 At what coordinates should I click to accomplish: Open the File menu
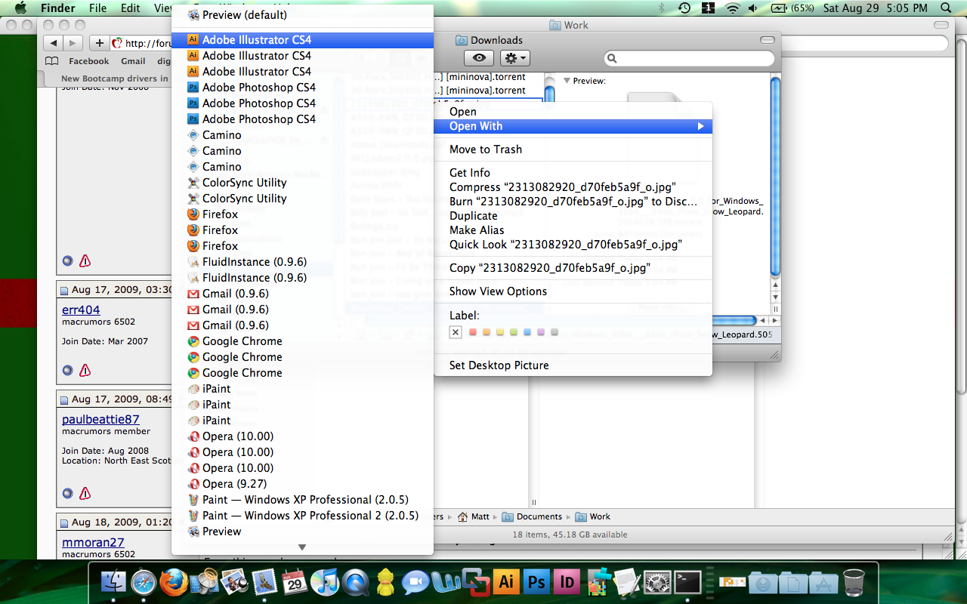pos(98,8)
